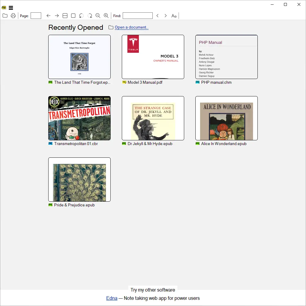The width and height of the screenshot is (306, 306).
Task: Select continuous layout icon
Action: point(65,16)
